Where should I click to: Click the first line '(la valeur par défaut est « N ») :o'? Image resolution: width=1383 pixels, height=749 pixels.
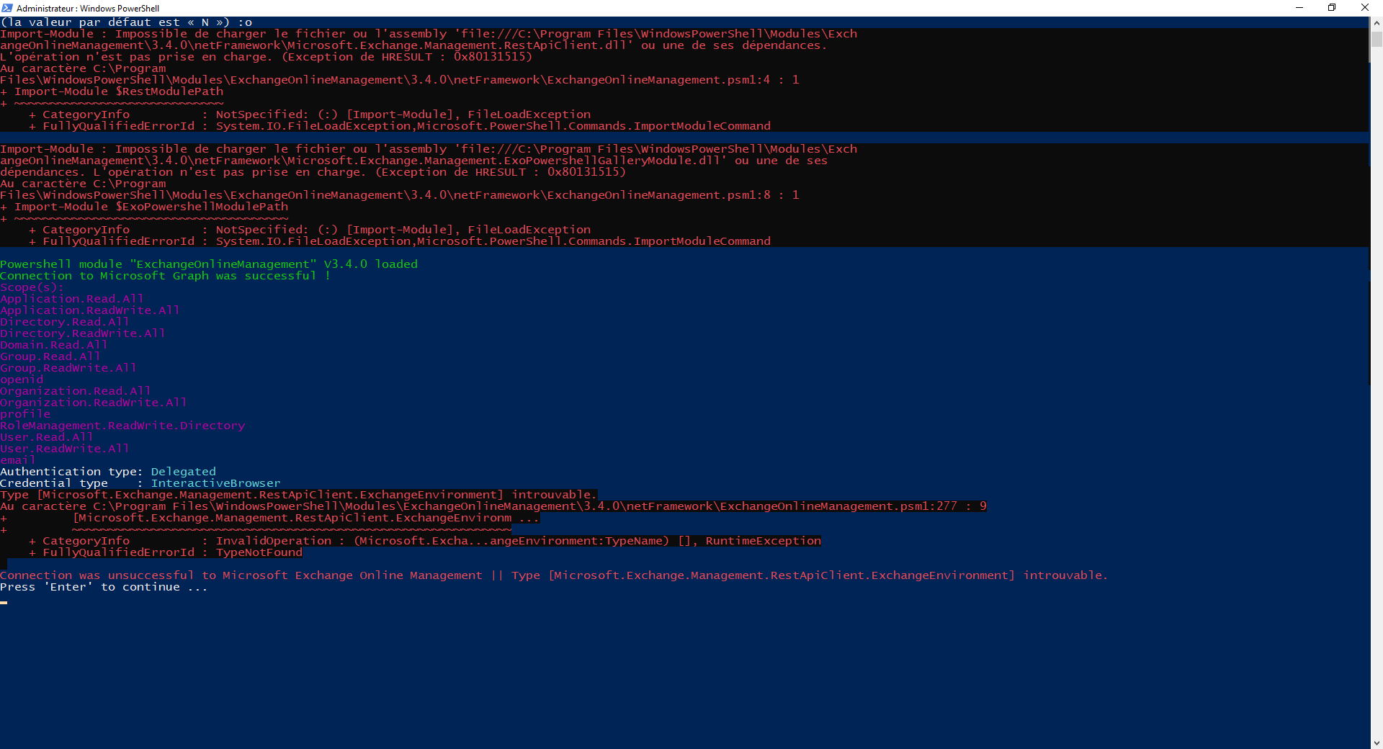tap(126, 22)
